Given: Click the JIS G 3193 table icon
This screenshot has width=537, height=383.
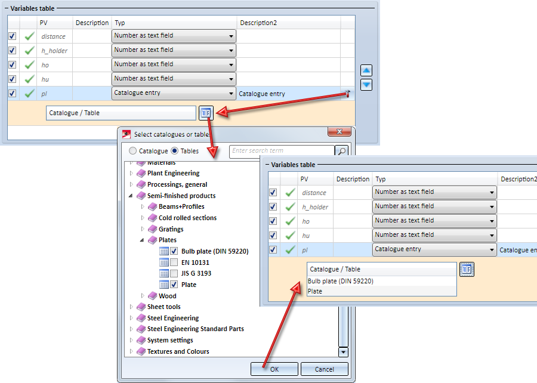Looking at the screenshot, I should 164,273.
